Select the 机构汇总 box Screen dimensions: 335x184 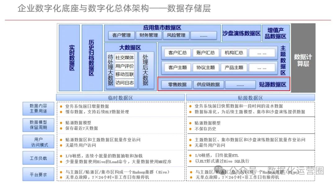[x=234, y=53]
